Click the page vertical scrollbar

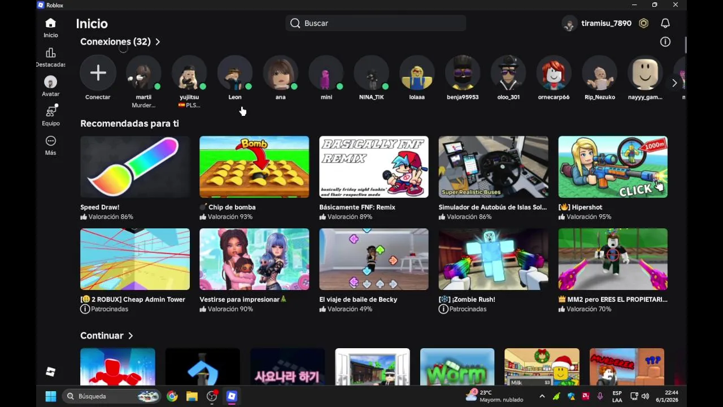pyautogui.click(x=686, y=44)
